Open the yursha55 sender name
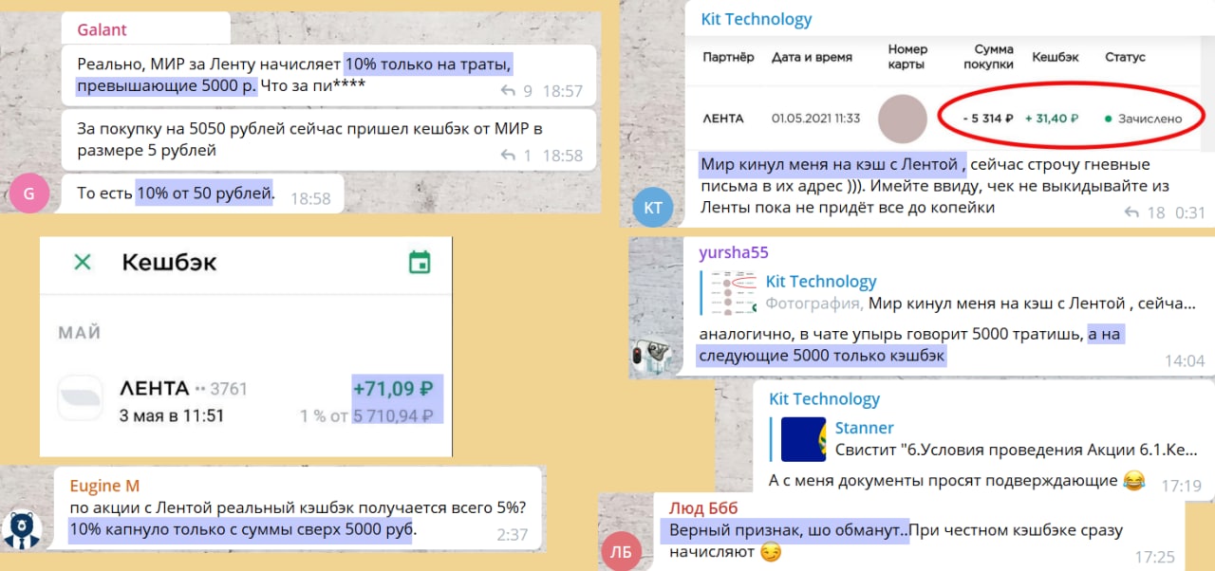 733,252
